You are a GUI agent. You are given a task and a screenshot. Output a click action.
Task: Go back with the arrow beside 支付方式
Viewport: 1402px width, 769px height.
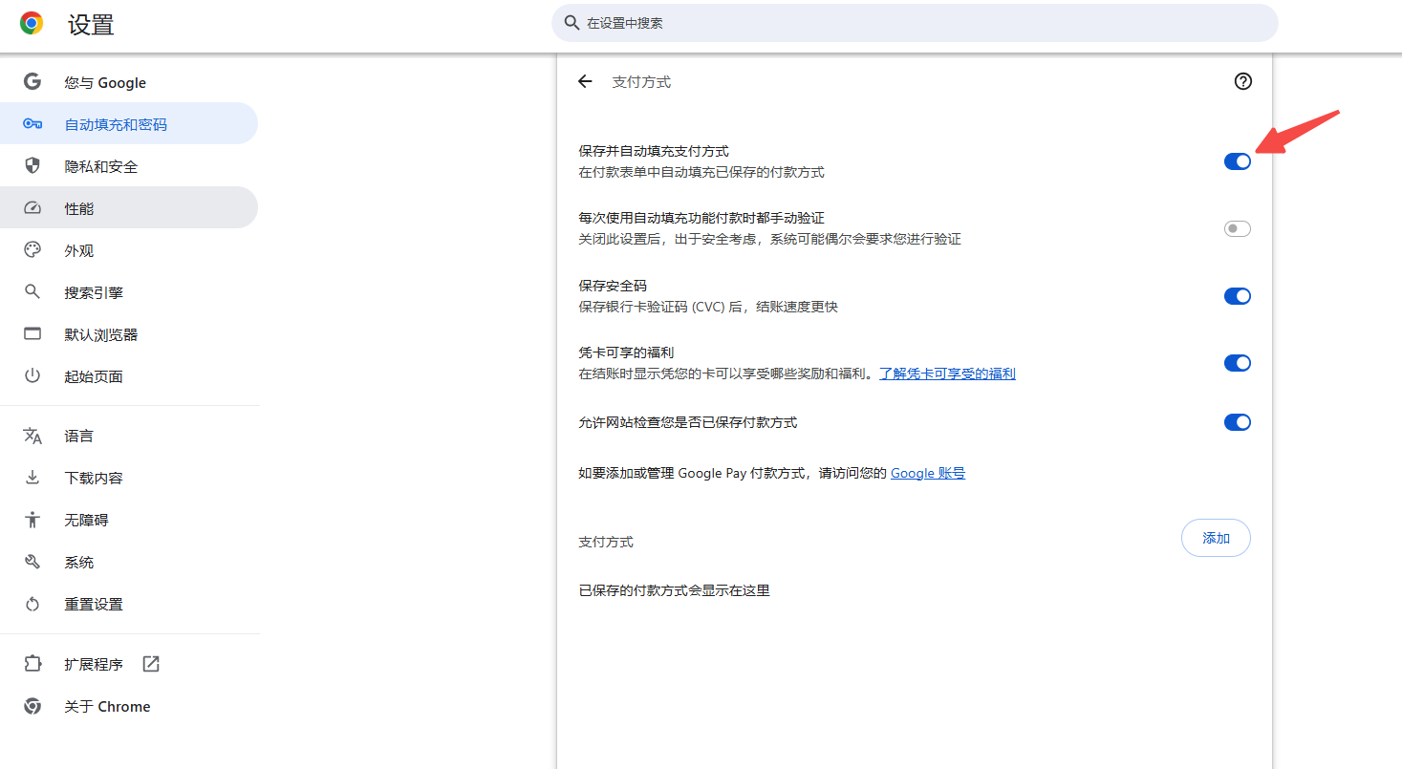585,82
